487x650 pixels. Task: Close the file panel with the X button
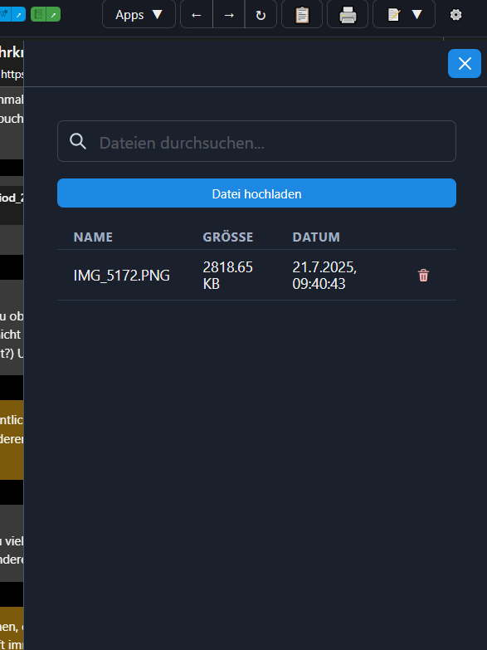[465, 63]
